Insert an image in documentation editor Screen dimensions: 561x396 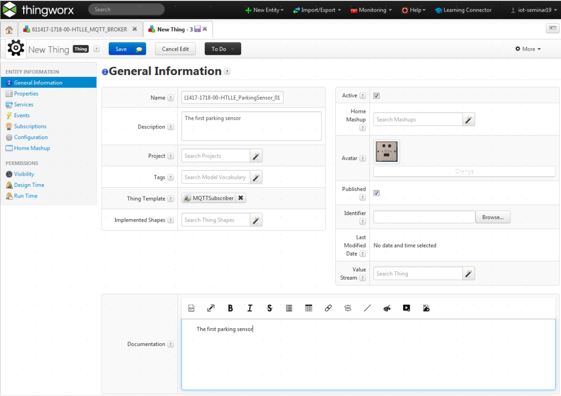426,308
